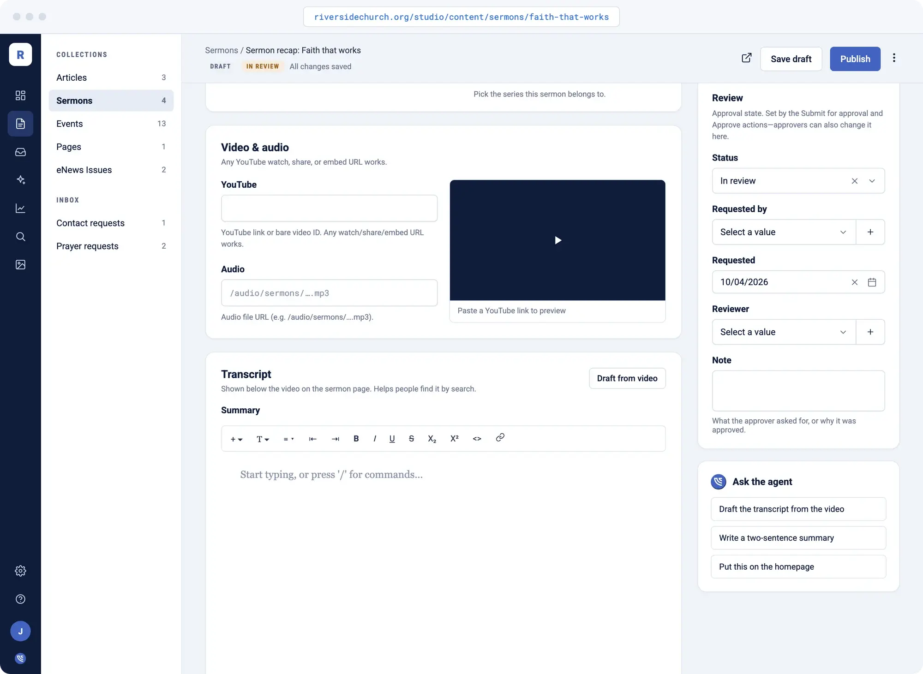This screenshot has width=923, height=674.
Task: Open the eNews Issues collection
Action: pos(111,170)
